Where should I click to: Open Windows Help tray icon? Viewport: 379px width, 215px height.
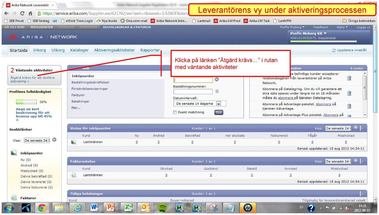(311, 208)
